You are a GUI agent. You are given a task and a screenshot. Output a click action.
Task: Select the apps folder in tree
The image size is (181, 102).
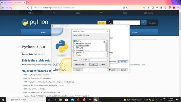(80, 55)
